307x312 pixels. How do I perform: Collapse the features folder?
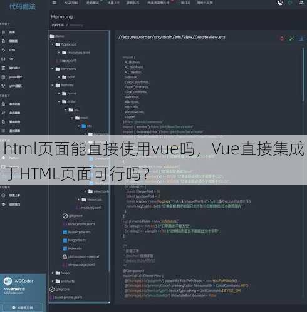pyautogui.click(x=53, y=85)
